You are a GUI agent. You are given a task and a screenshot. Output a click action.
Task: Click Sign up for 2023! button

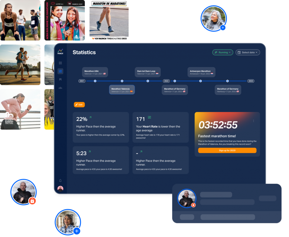coord(227,150)
